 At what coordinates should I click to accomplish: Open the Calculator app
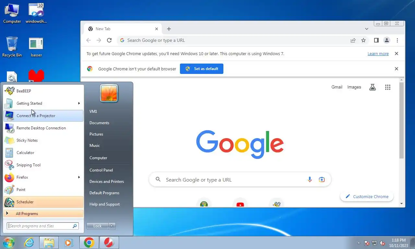pos(43,153)
